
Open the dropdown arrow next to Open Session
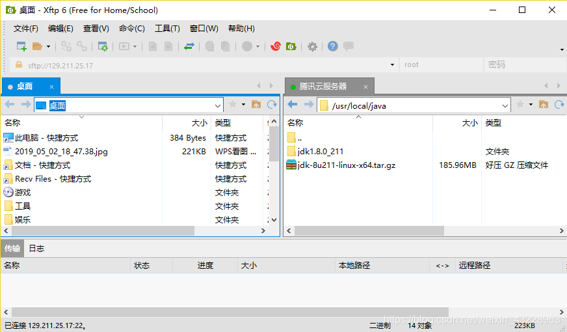pos(49,46)
